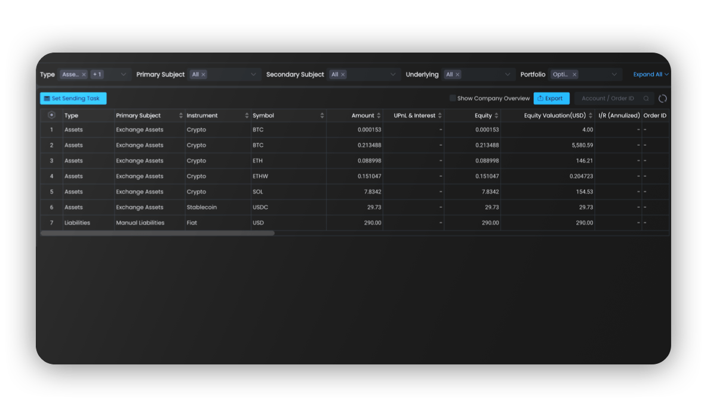Open the Type filter dropdown
This screenshot has width=707, height=417.
click(124, 75)
